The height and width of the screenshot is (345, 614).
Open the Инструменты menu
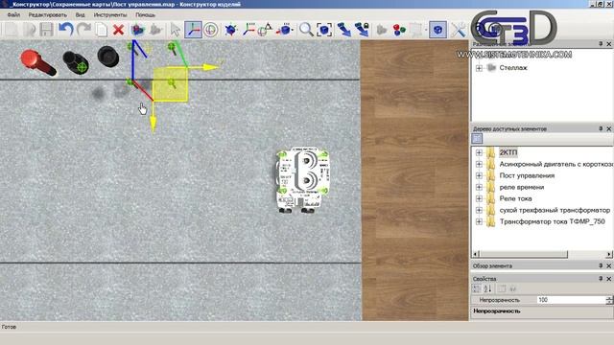tap(110, 15)
